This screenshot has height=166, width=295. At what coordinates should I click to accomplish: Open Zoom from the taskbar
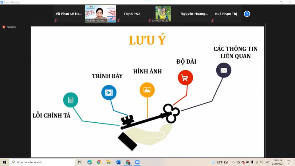(137, 162)
